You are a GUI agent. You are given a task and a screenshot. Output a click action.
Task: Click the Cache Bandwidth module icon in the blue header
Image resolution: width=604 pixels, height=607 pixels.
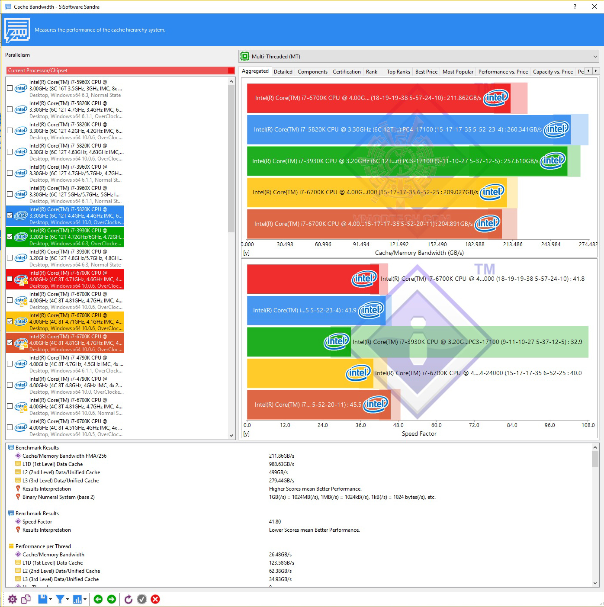pos(17,30)
